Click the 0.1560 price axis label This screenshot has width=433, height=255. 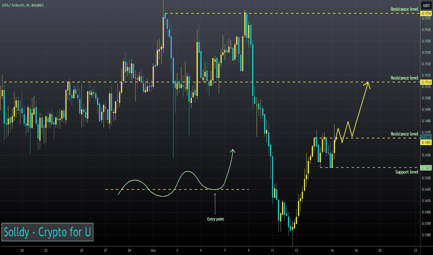(x=426, y=30)
